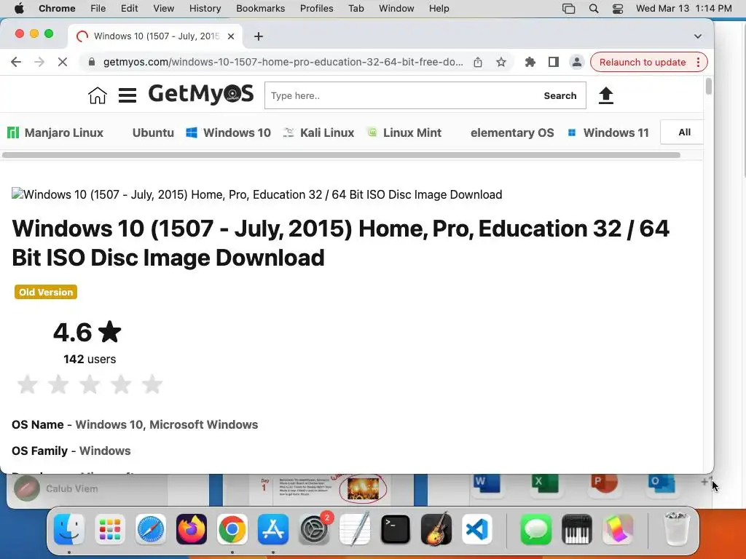Click the GetMyOS logo
The height and width of the screenshot is (559, 746).
pos(201,94)
